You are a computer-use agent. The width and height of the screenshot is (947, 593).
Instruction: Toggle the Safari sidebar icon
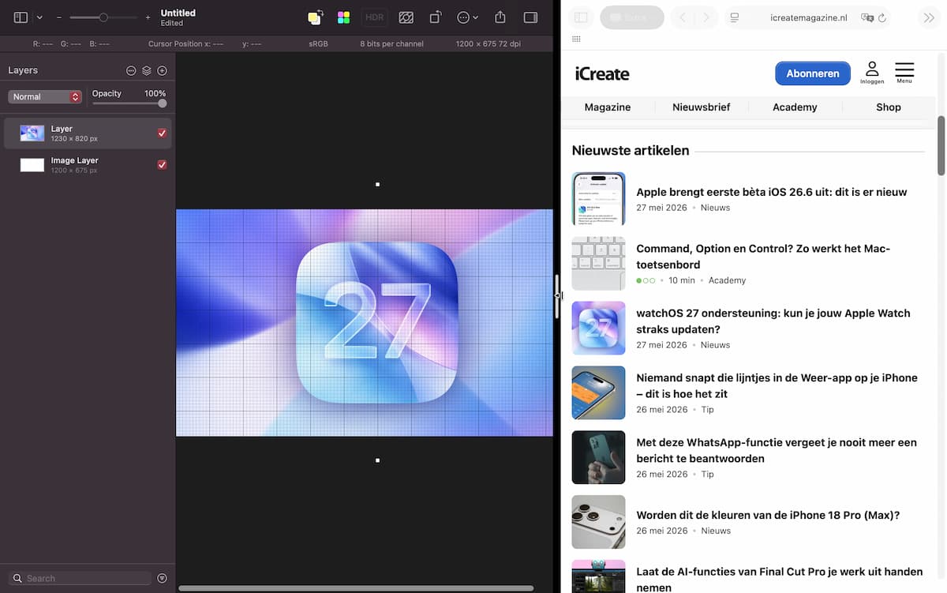(581, 17)
